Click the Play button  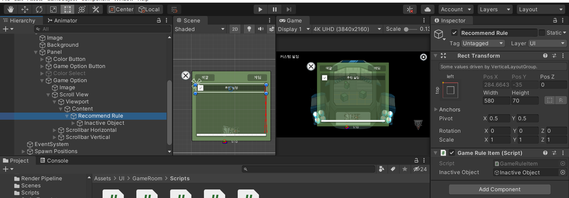coord(260,9)
